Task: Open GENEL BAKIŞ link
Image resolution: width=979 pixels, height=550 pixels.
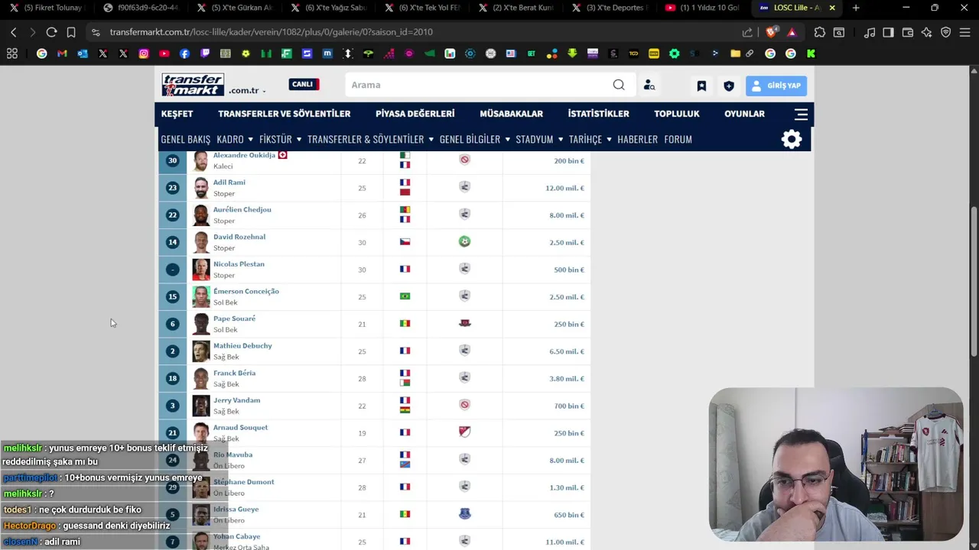Action: click(185, 139)
